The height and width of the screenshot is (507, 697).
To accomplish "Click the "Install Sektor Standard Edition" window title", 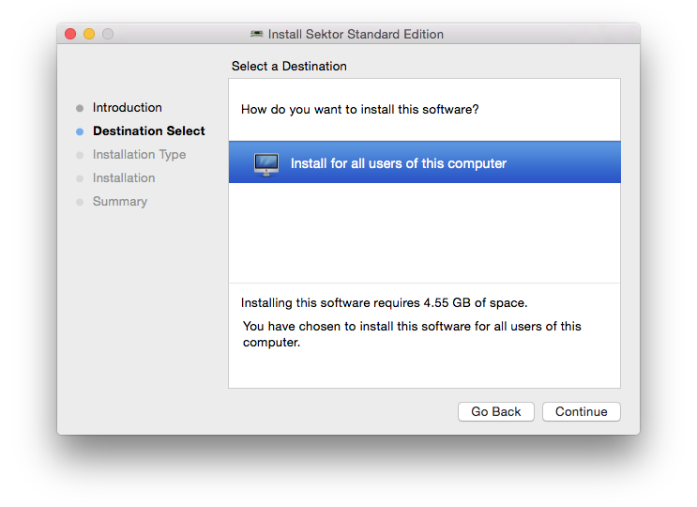I will 356,35.
